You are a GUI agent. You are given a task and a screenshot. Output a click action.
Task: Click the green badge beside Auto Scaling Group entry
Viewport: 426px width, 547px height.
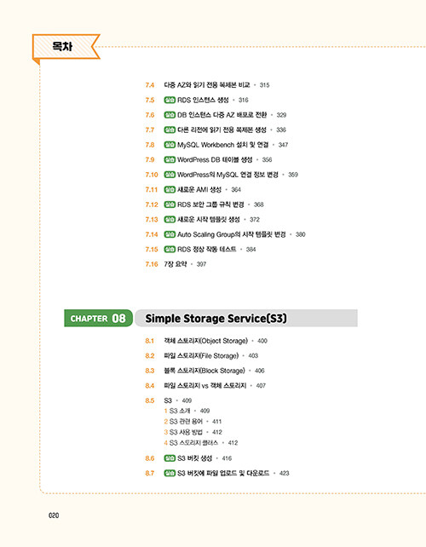point(170,234)
